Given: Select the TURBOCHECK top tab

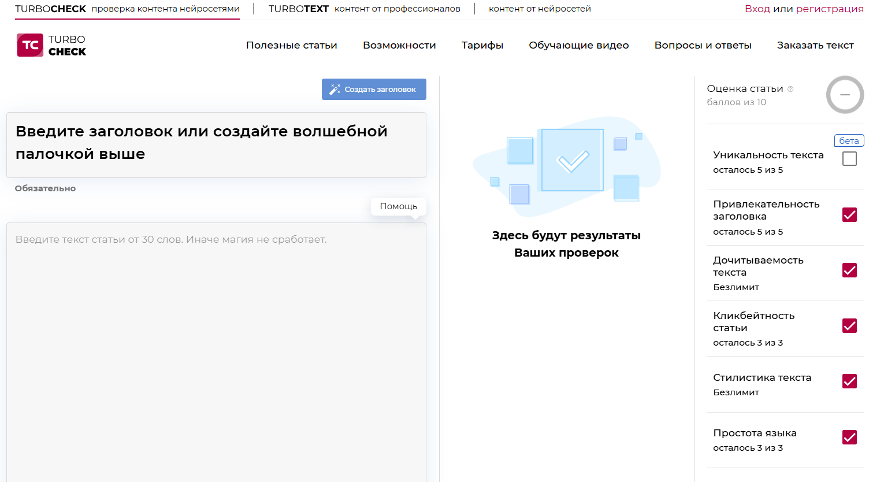Looking at the screenshot, I should [127, 9].
